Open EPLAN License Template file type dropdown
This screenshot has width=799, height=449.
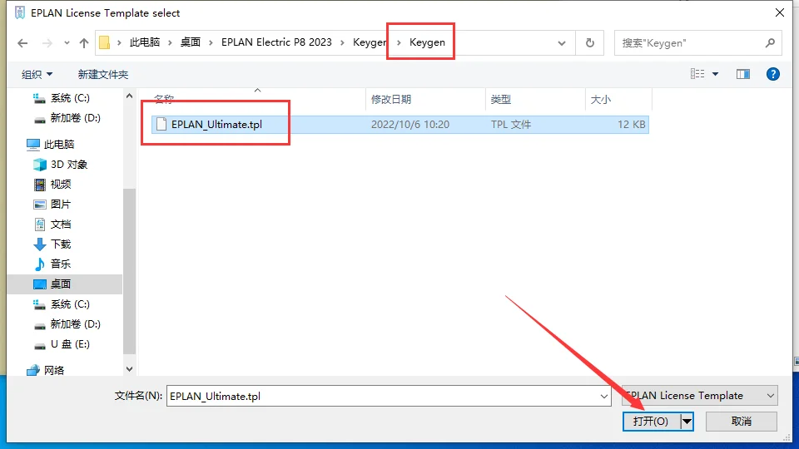699,396
